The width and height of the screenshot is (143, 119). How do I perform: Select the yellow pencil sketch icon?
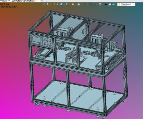(x=54, y=4)
